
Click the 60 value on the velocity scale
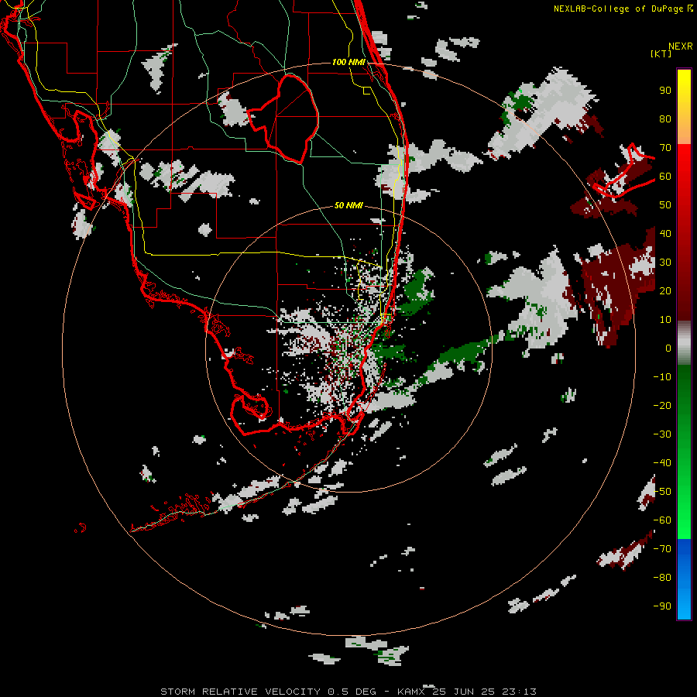665,176
